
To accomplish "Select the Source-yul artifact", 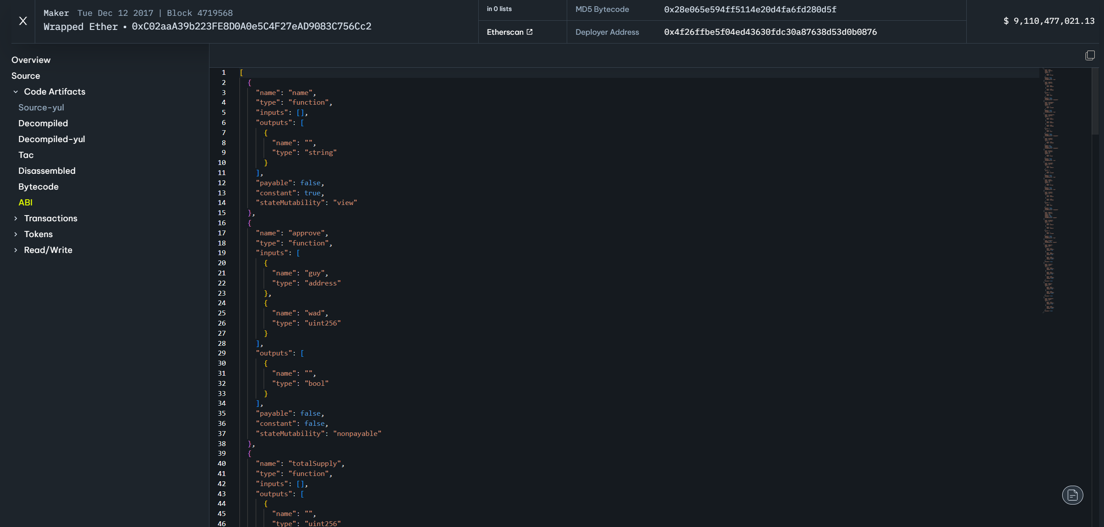I will [41, 107].
